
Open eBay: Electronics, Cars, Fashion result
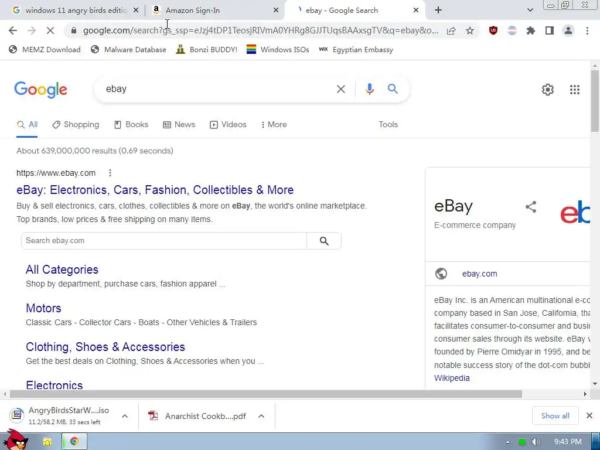point(155,190)
